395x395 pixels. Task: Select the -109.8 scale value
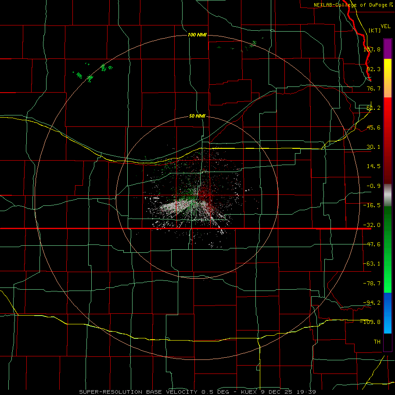pyautogui.click(x=370, y=322)
